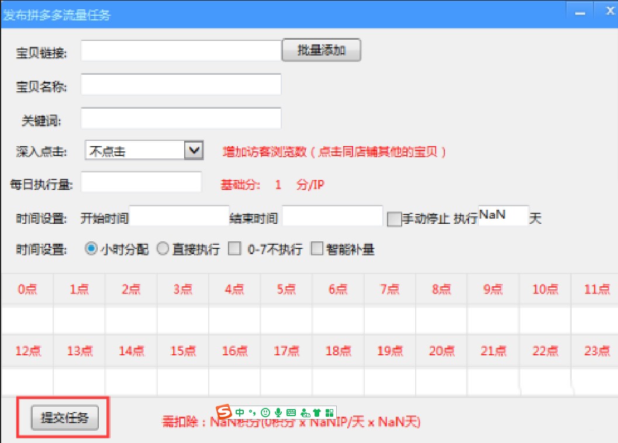The width and height of the screenshot is (618, 443).
Task: Focus the 宝贝链接 input field
Action: 181,50
